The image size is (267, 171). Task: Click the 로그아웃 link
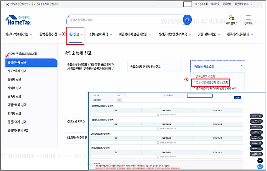215,4
